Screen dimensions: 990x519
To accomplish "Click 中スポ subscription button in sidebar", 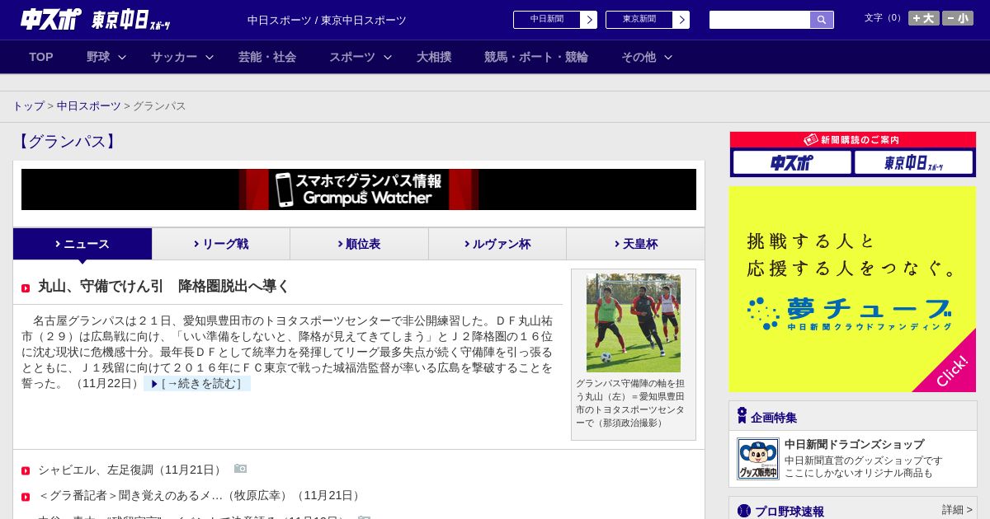I will click(x=792, y=162).
